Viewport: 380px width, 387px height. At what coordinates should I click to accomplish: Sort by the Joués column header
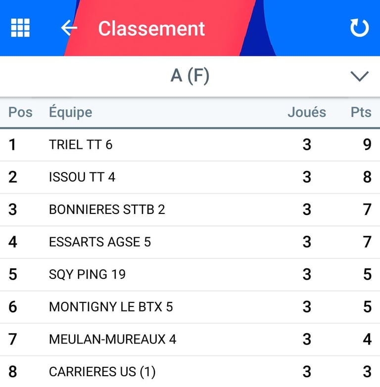coord(307,112)
